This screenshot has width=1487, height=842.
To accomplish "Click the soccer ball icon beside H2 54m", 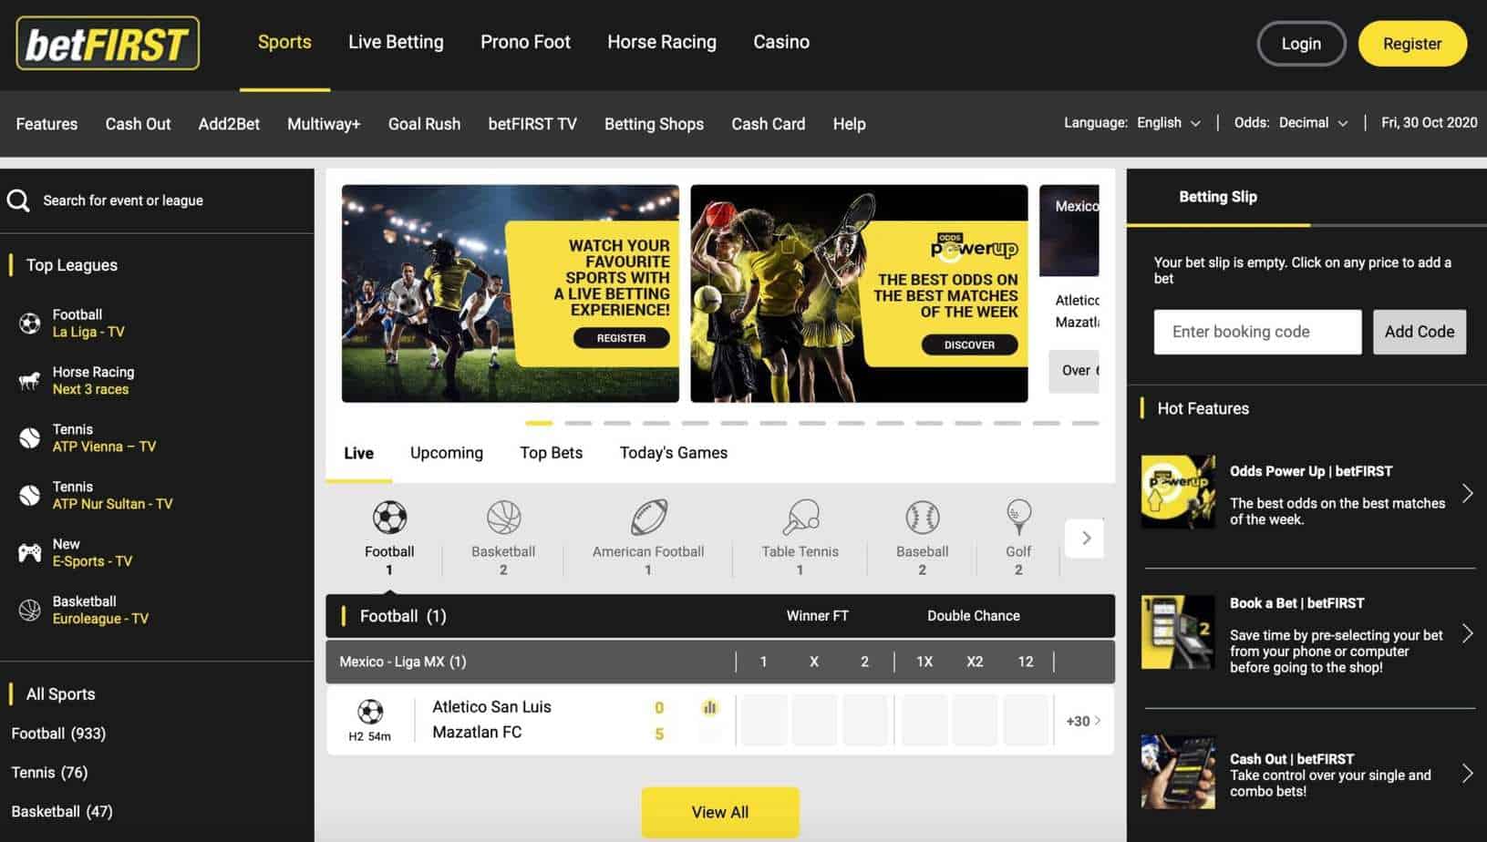I will point(370,711).
